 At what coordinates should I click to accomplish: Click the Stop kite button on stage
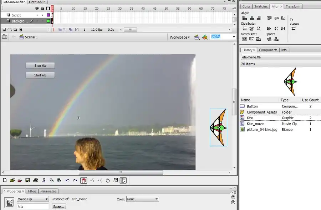coord(40,66)
